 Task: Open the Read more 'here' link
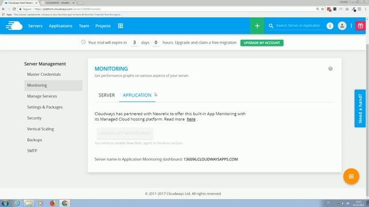191,119
